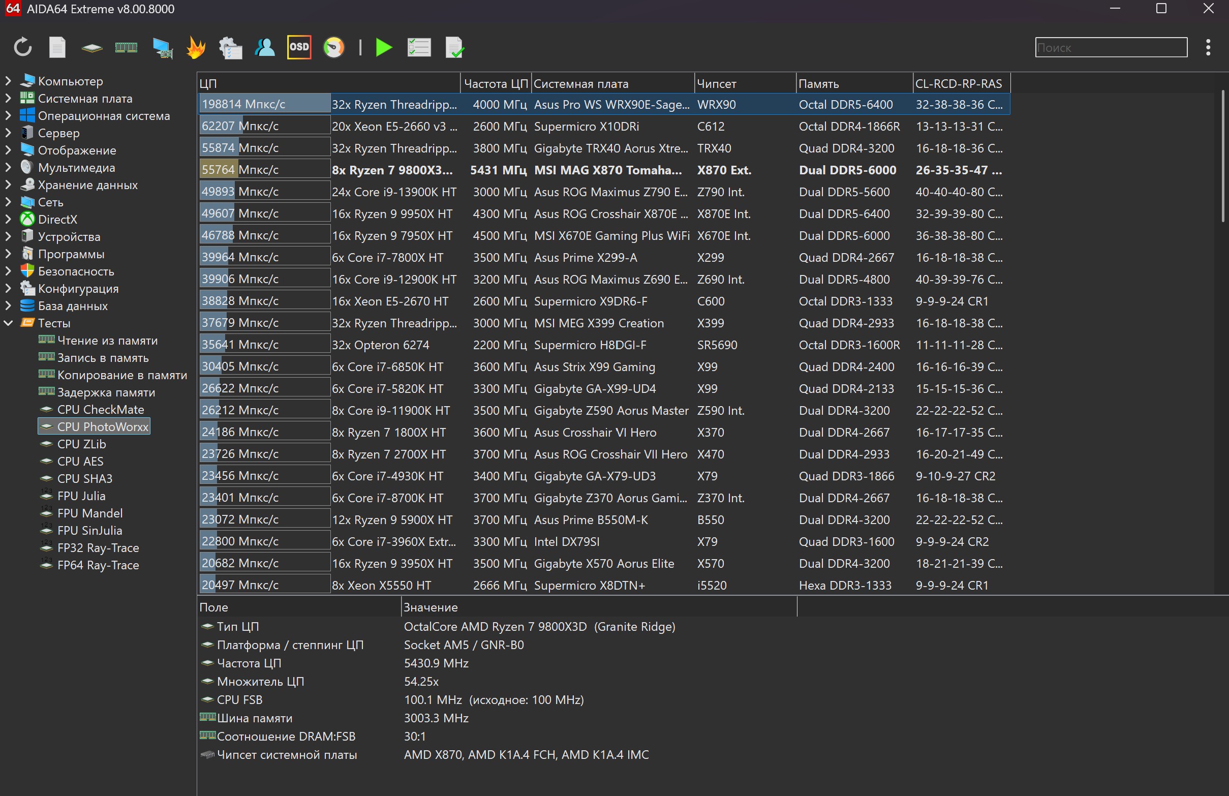
Task: Click the results document with checkmark icon
Action: click(454, 47)
